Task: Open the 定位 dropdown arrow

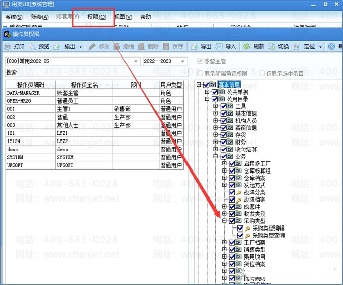Action: [320, 47]
